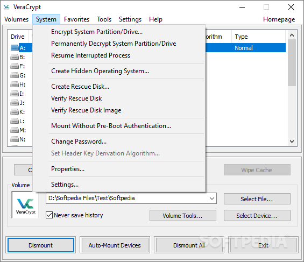Click the Dismount All button
The width and height of the screenshot is (304, 262).
(189, 245)
